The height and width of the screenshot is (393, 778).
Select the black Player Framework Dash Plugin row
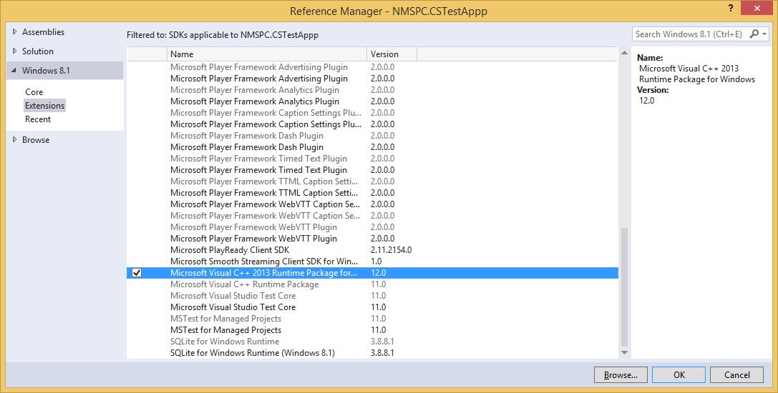click(x=372, y=147)
